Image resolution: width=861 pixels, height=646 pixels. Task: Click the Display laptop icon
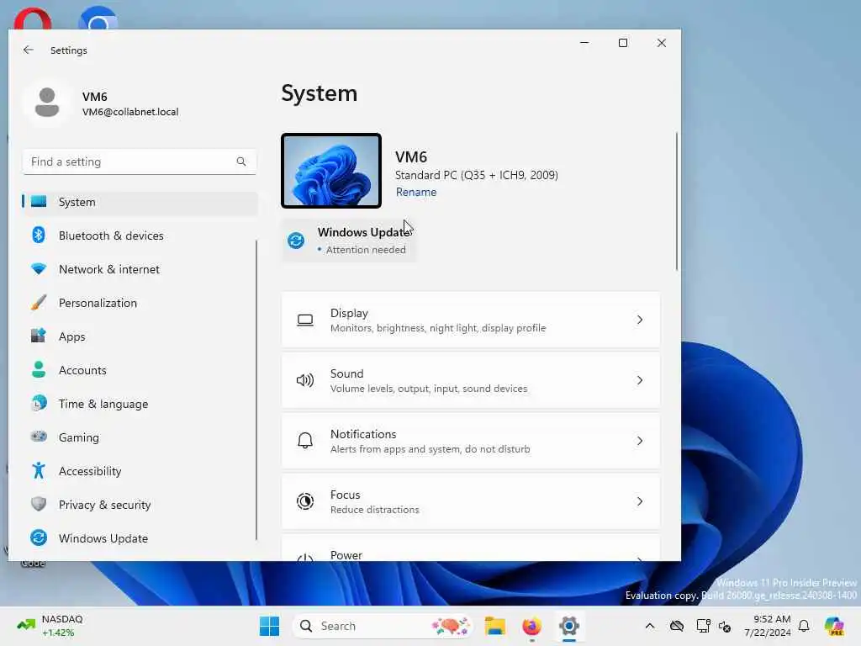pos(305,320)
